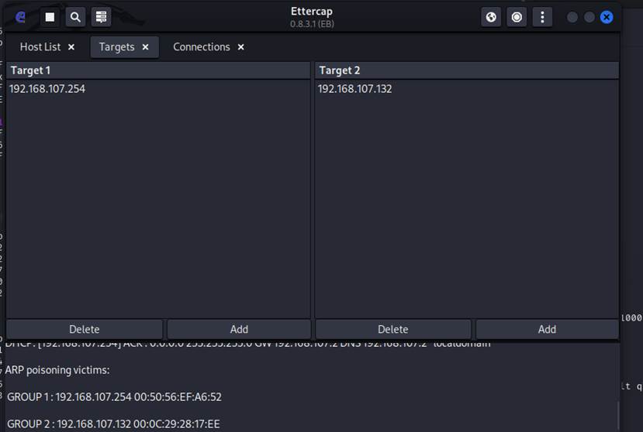Maximize the Ettercap window
The image size is (643, 432).
(589, 17)
